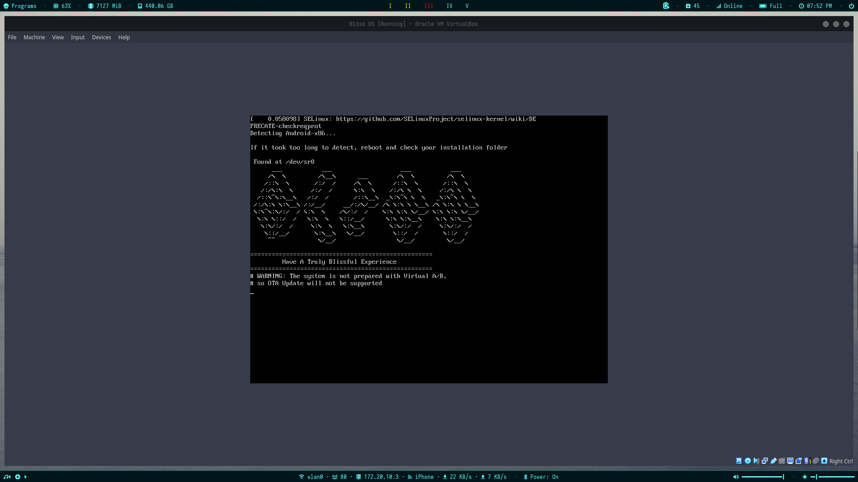Click the network adapters indicator

(x=765, y=461)
